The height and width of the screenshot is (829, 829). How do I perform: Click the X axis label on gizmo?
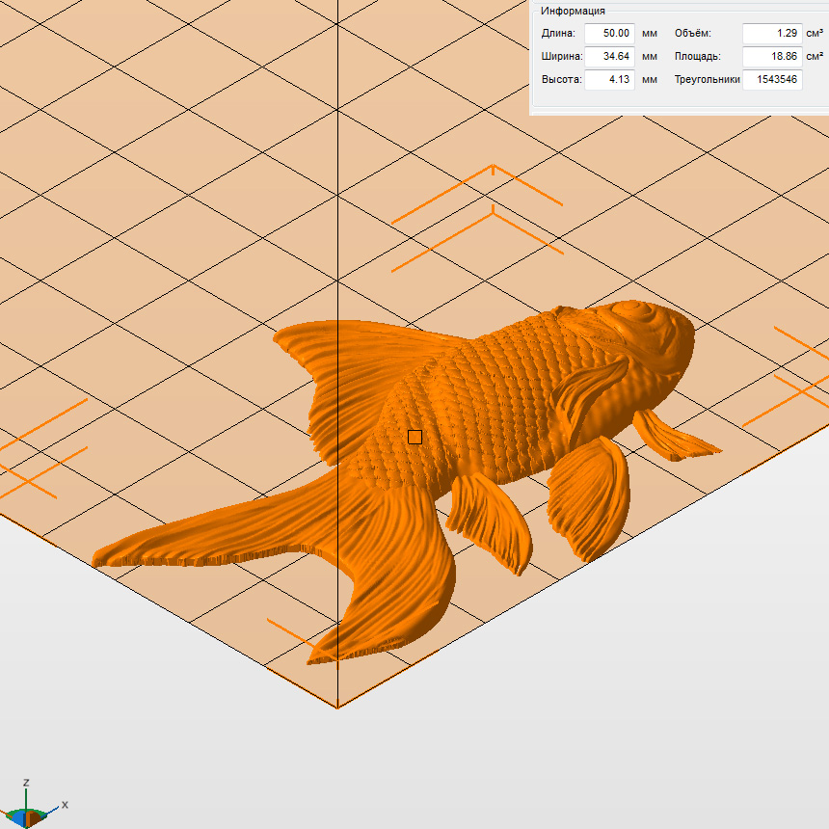point(65,804)
